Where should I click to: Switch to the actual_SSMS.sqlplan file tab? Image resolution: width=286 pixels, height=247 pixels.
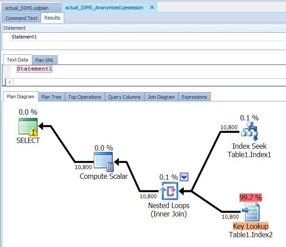point(27,8)
